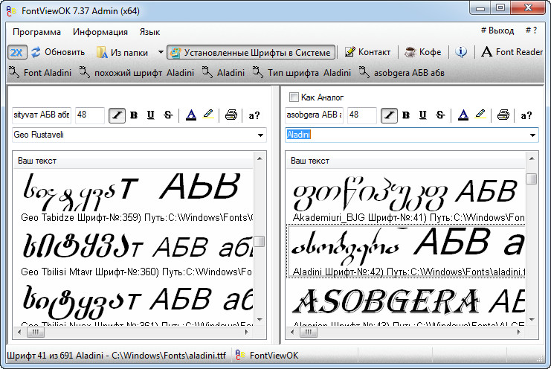This screenshot has width=551, height=369.
Task: Open the Контакт toolbar item
Action: (x=367, y=52)
